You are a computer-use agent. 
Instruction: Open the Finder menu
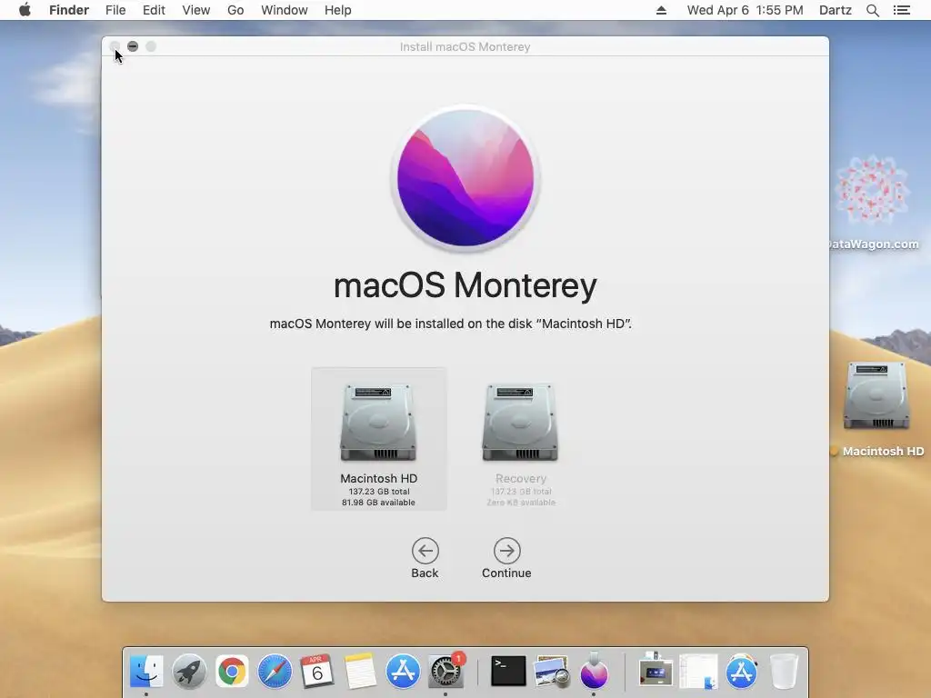click(x=69, y=10)
